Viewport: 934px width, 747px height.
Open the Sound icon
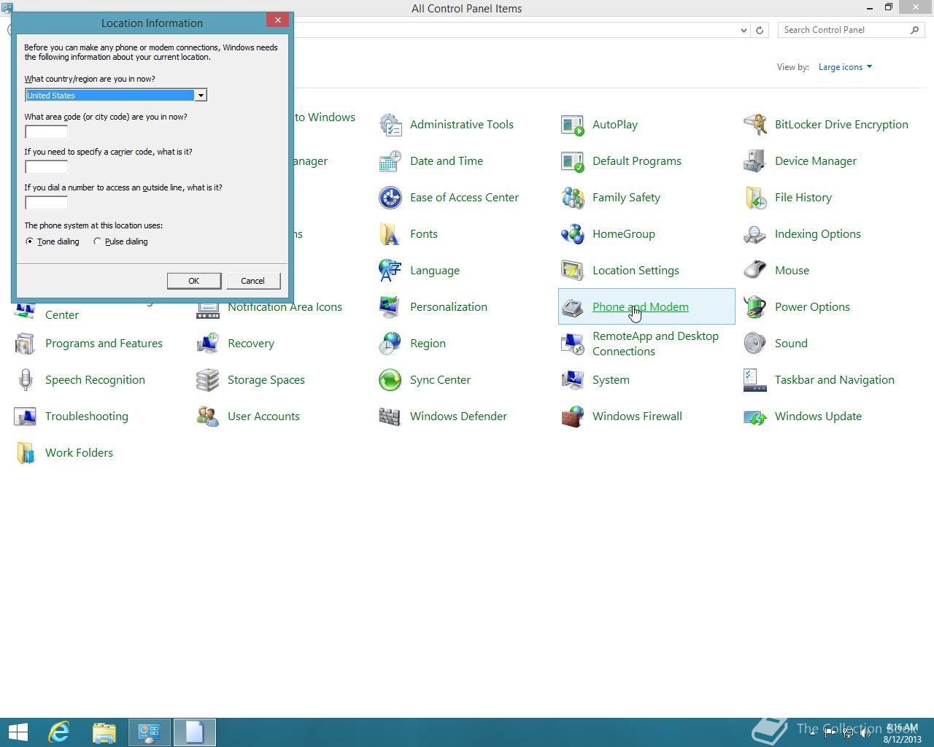pyautogui.click(x=755, y=344)
